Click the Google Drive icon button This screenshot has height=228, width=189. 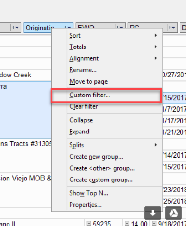(x=173, y=213)
